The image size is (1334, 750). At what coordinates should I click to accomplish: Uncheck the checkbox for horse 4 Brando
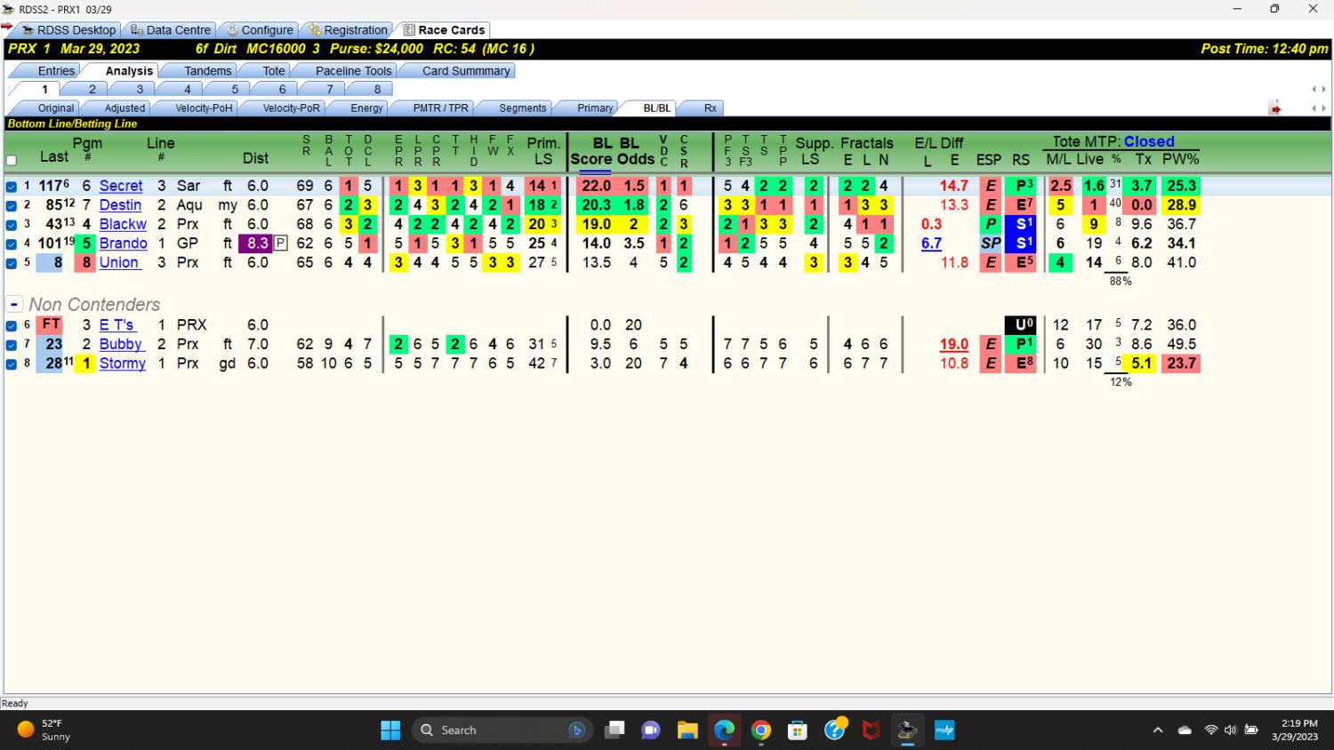pyautogui.click(x=12, y=243)
